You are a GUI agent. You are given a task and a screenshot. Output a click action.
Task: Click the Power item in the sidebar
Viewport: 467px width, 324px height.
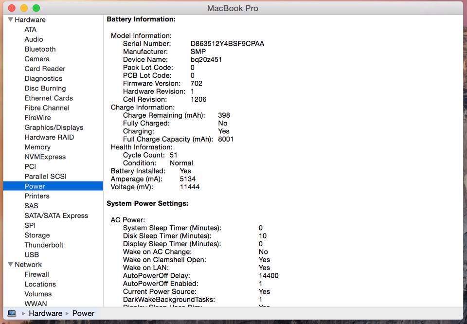[35, 186]
